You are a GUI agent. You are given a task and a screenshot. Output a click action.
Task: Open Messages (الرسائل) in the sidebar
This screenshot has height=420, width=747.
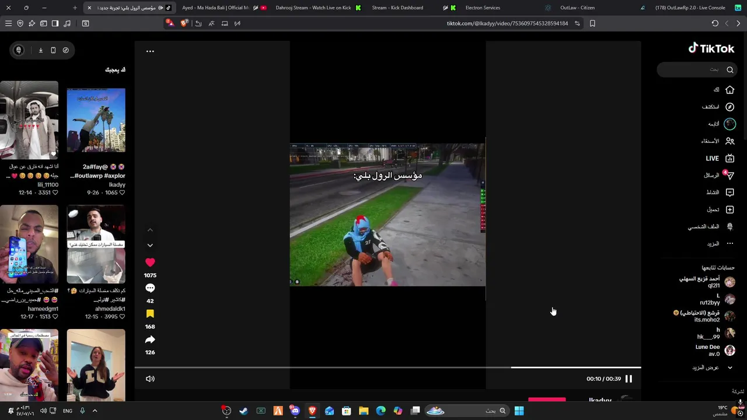(719, 175)
